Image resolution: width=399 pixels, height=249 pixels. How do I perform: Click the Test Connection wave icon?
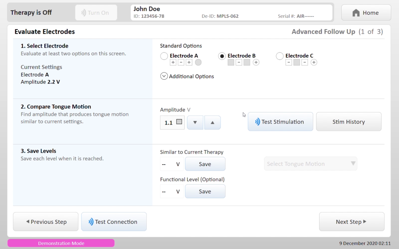(91, 222)
